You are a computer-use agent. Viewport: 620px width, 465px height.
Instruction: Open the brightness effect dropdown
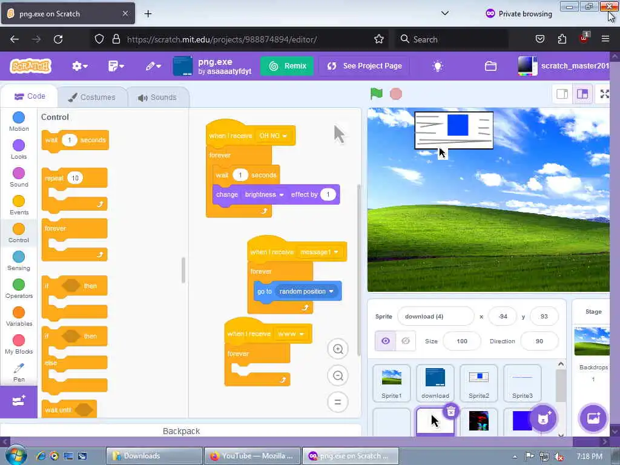(264, 194)
